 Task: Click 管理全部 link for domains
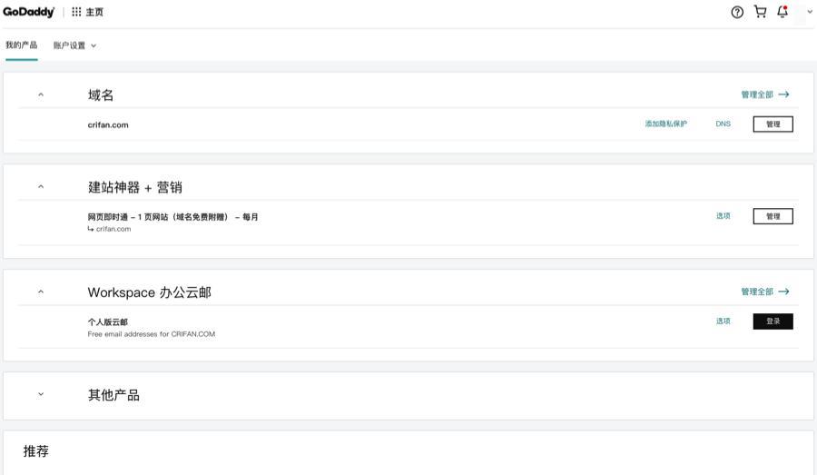764,94
